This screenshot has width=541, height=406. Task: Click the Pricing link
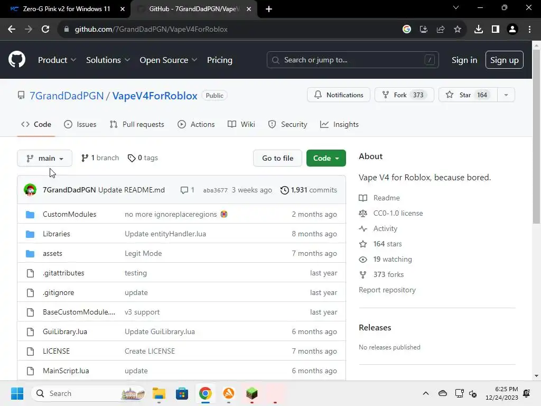(219, 60)
